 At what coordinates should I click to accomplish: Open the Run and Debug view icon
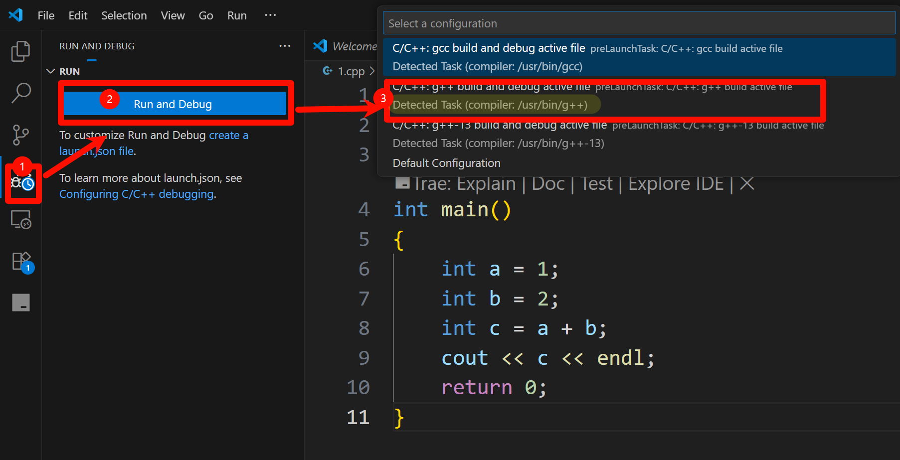coord(22,182)
